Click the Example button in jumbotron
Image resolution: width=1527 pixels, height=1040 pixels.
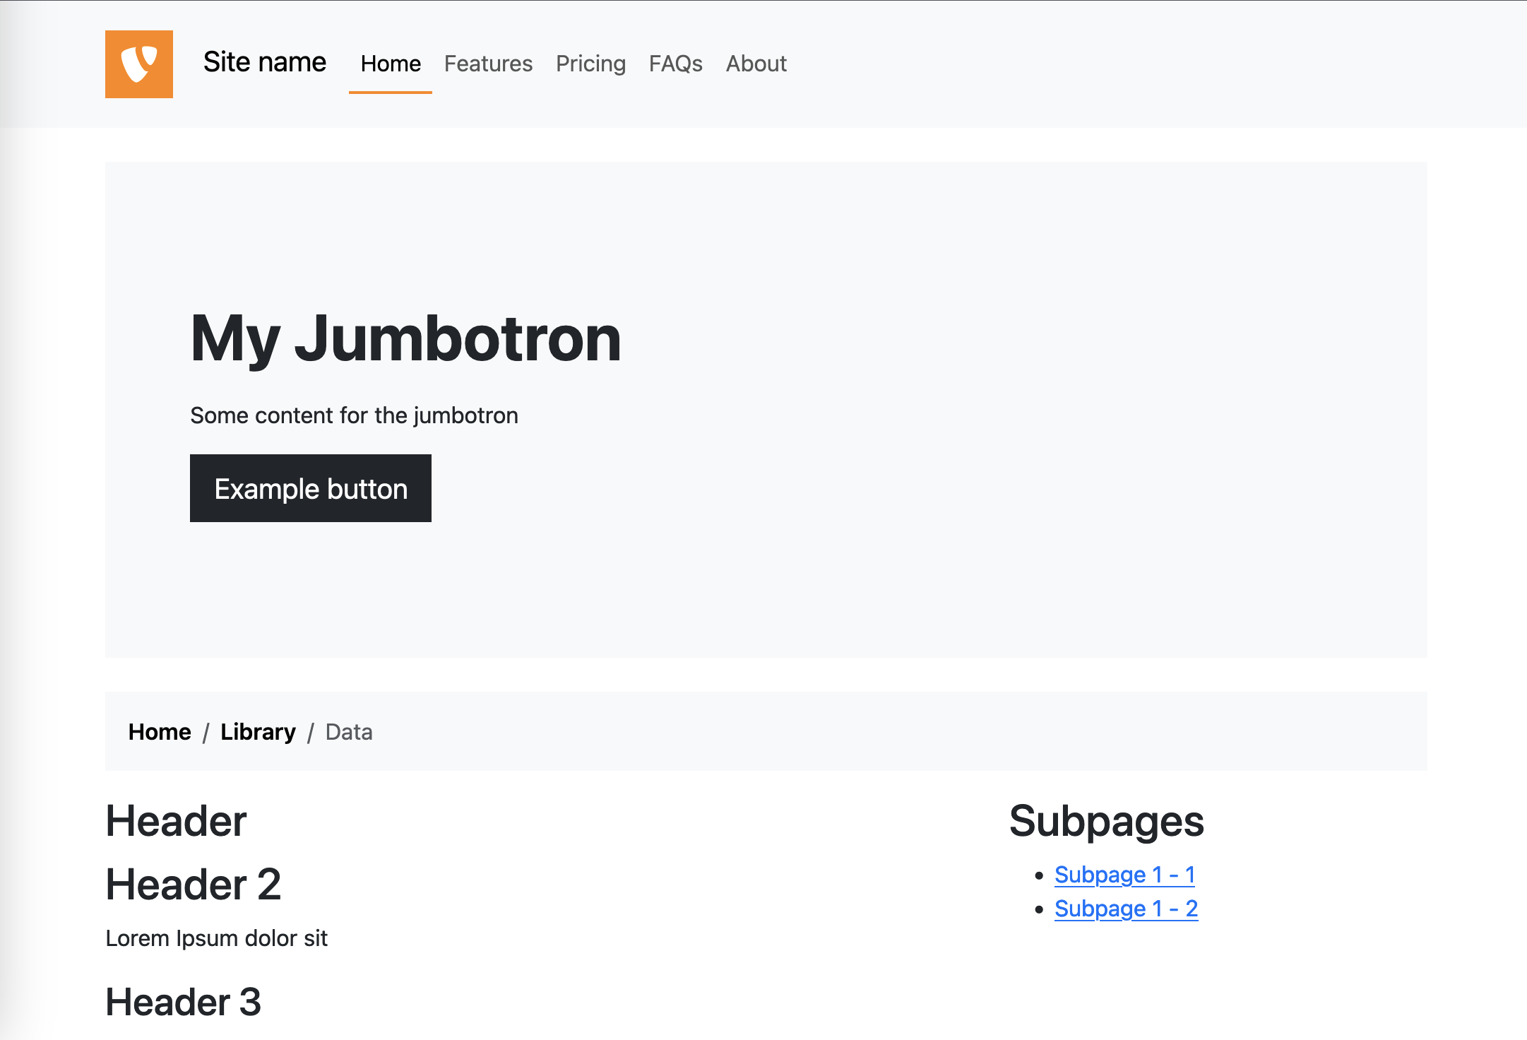click(x=311, y=488)
